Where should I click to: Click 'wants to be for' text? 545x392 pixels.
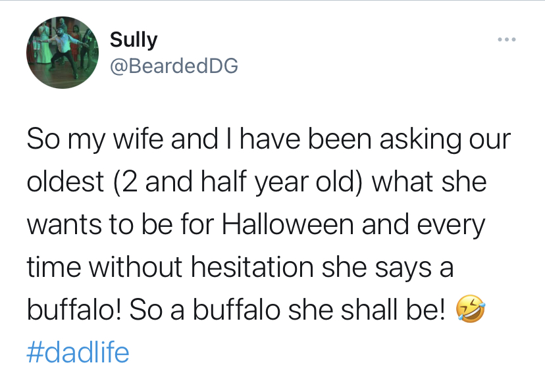point(120,224)
